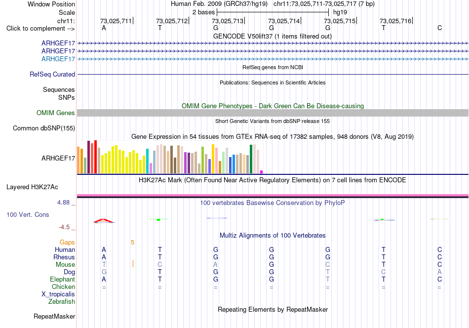The image size is (469, 328).
Task: Click position label 73,025,714
Action: click(284, 21)
